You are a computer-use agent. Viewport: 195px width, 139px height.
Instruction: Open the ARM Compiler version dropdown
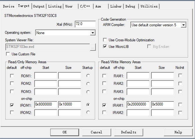click(158, 25)
